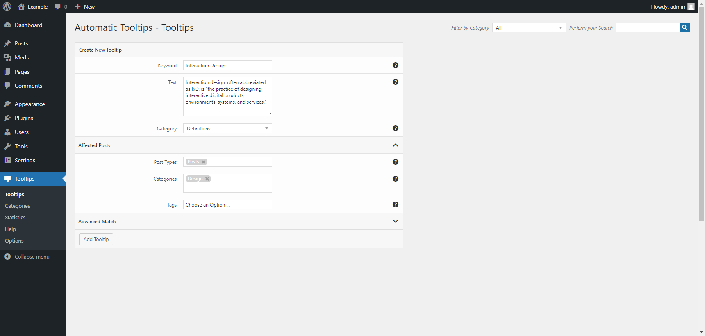Screen dimensions: 705x336
Task: Click the Plugins plug icon
Action: pyautogui.click(x=7, y=118)
